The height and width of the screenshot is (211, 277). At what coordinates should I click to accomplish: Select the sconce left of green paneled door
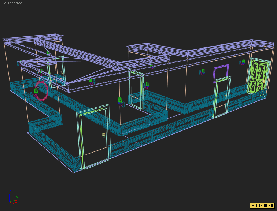tap(242, 62)
